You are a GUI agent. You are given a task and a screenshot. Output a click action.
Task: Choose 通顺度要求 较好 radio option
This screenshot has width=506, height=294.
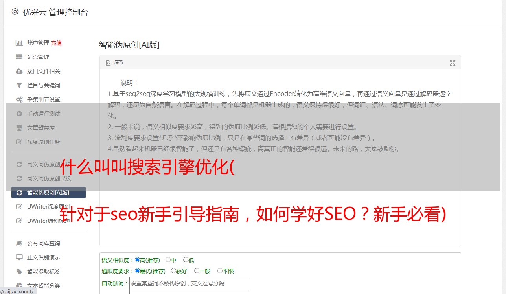[x=173, y=271]
